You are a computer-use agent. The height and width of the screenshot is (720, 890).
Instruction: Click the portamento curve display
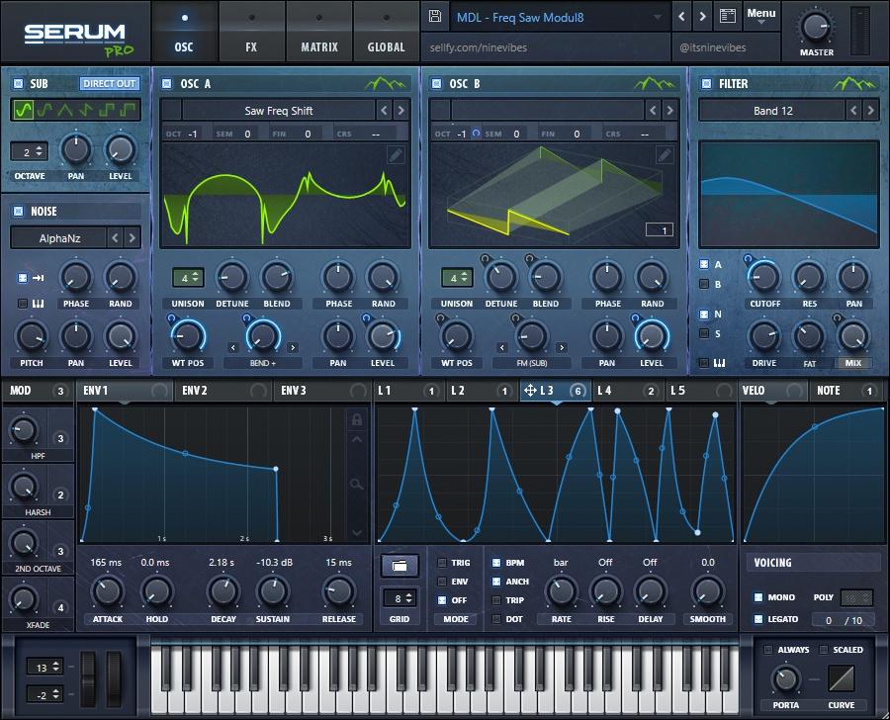[x=842, y=678]
